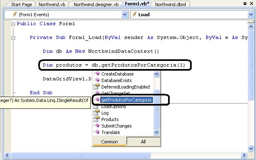Open the Northwind.dbml tab
Viewport: 256px width, 160px height.
[x=171, y=4]
